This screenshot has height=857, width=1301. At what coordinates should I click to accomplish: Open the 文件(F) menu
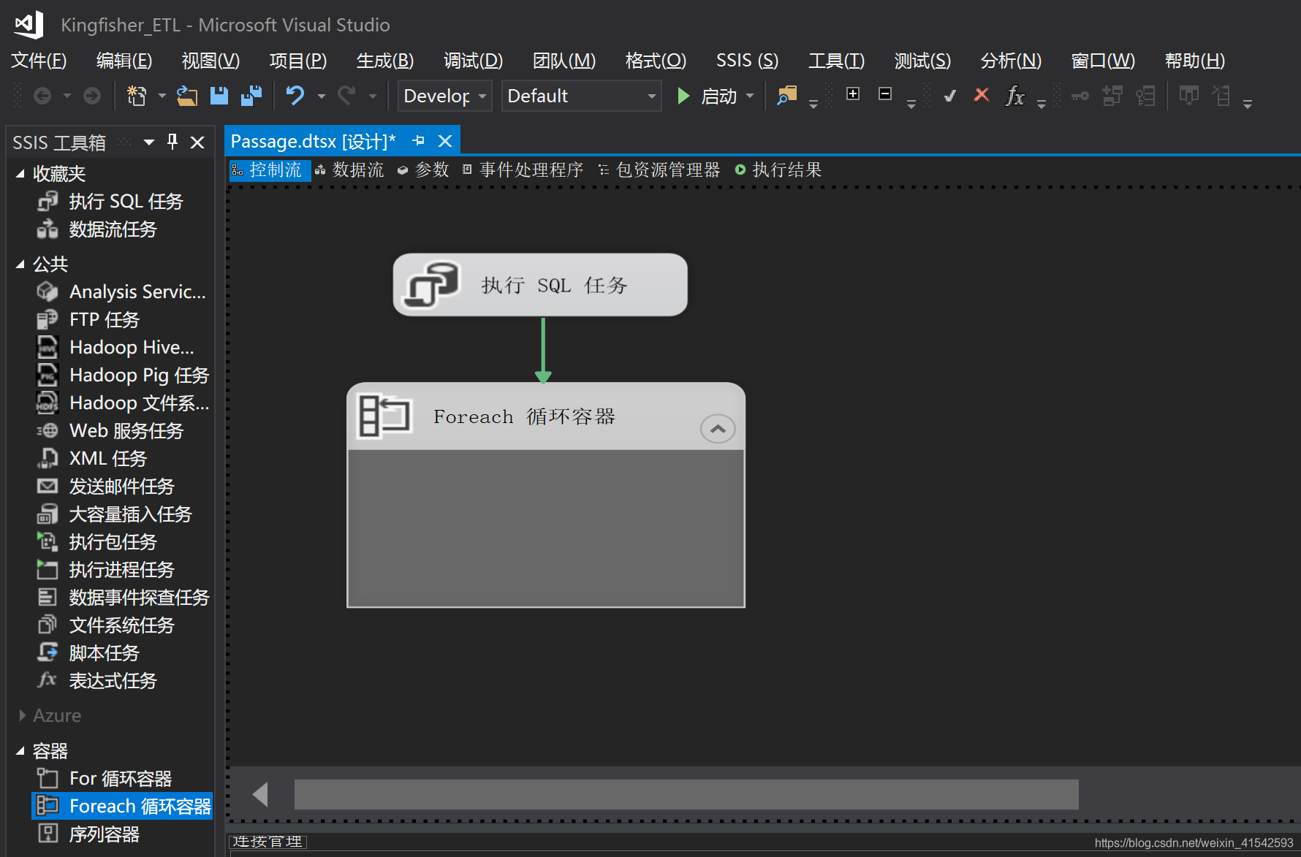click(x=39, y=61)
